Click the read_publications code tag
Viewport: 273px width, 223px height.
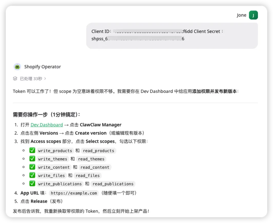click(x=113, y=184)
